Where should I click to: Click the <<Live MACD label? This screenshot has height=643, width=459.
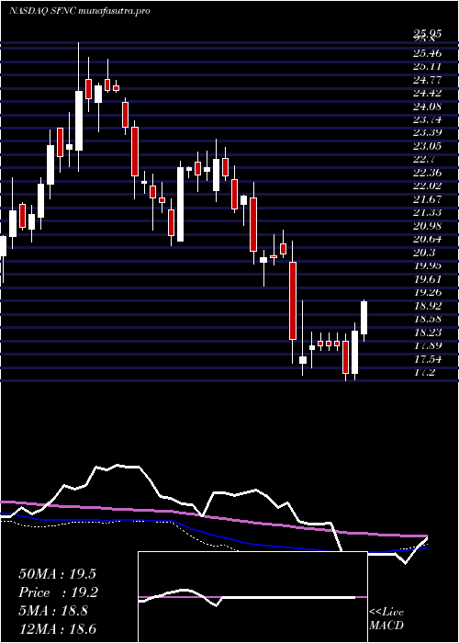point(386,619)
